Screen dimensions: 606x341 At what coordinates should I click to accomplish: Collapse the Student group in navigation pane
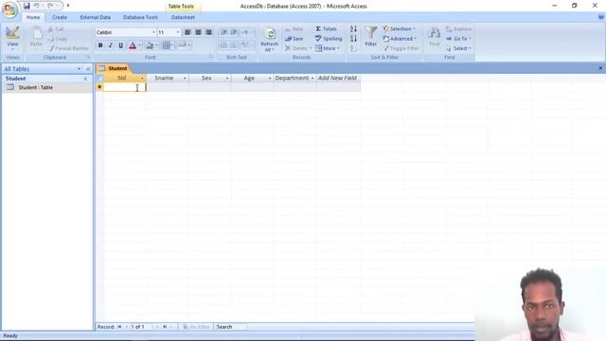coord(85,79)
